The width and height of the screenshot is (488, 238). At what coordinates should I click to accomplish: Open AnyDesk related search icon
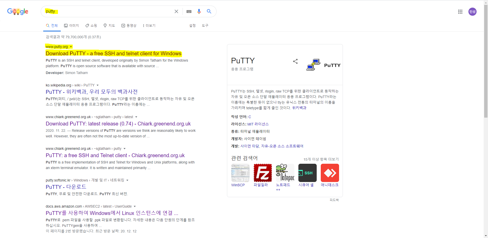point(330,173)
